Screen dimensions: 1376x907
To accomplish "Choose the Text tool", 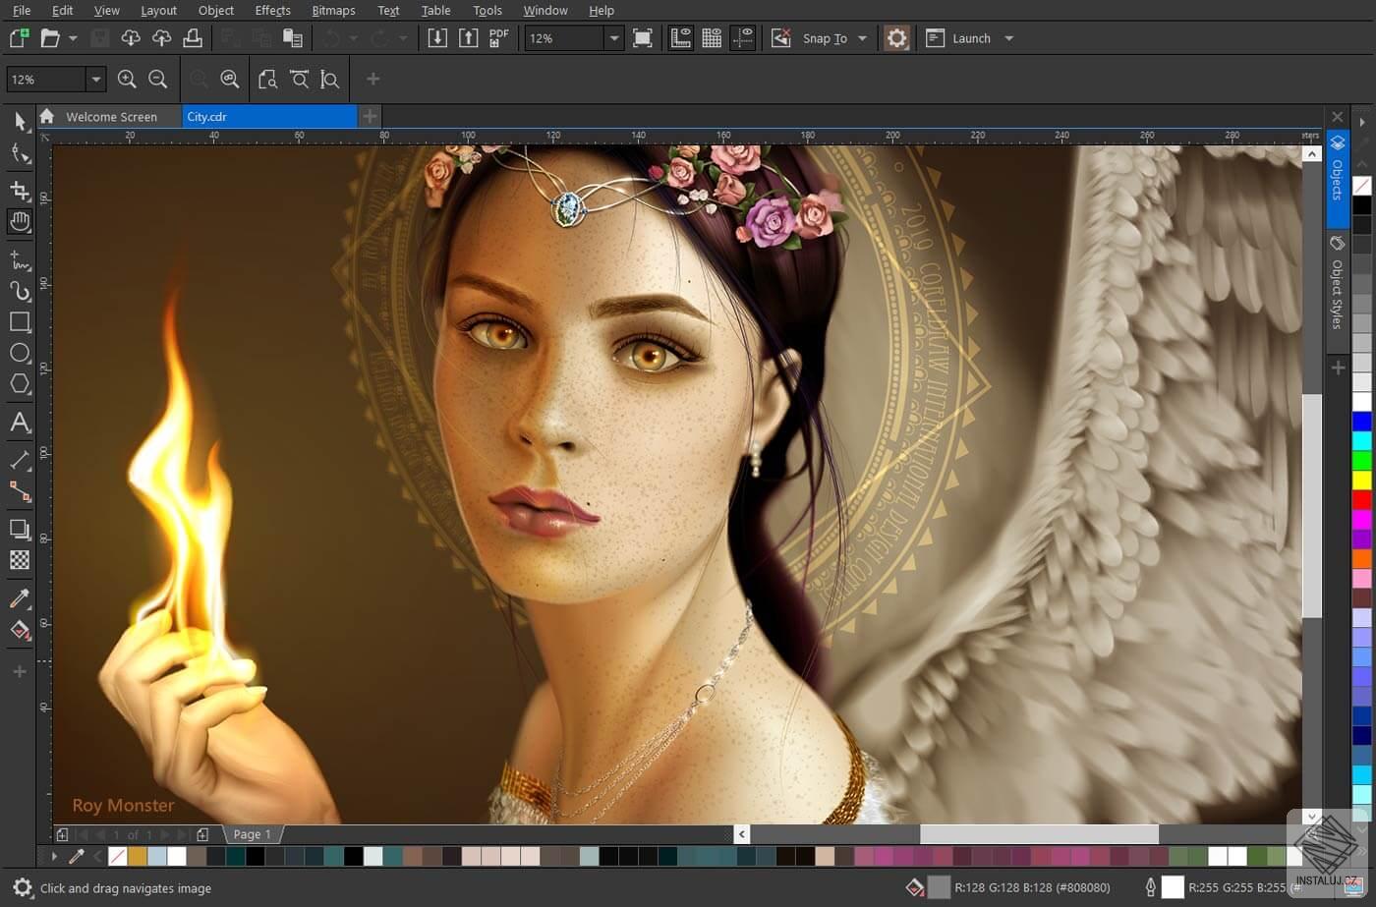I will click(20, 424).
